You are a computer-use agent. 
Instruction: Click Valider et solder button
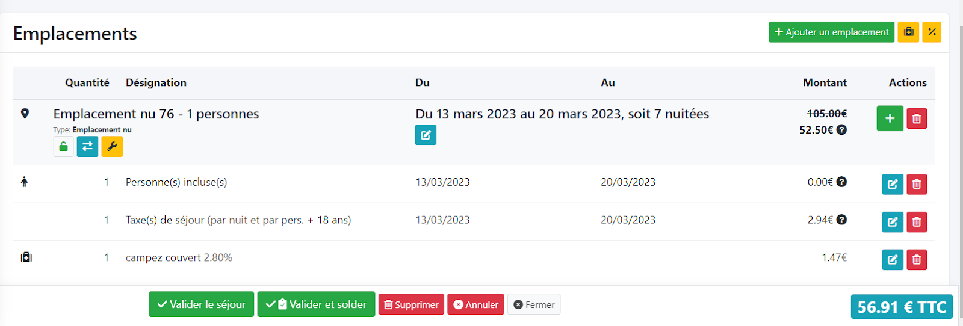coord(316,304)
